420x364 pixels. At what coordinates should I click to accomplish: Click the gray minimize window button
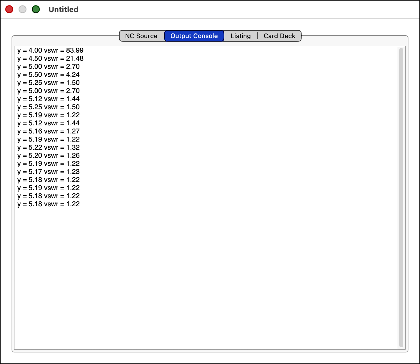point(23,10)
